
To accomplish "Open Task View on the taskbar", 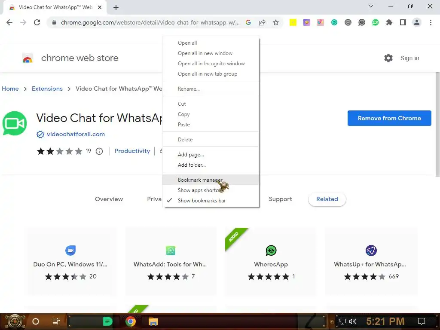I will click(x=56, y=321).
